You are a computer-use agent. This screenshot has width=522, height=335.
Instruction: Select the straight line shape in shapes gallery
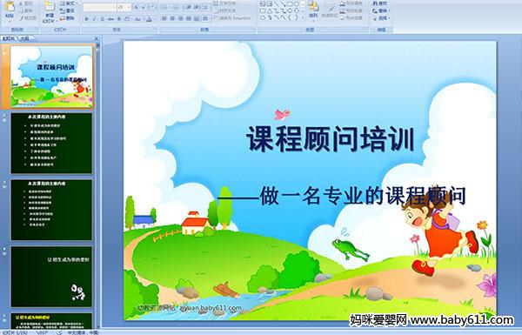pos(276,4)
